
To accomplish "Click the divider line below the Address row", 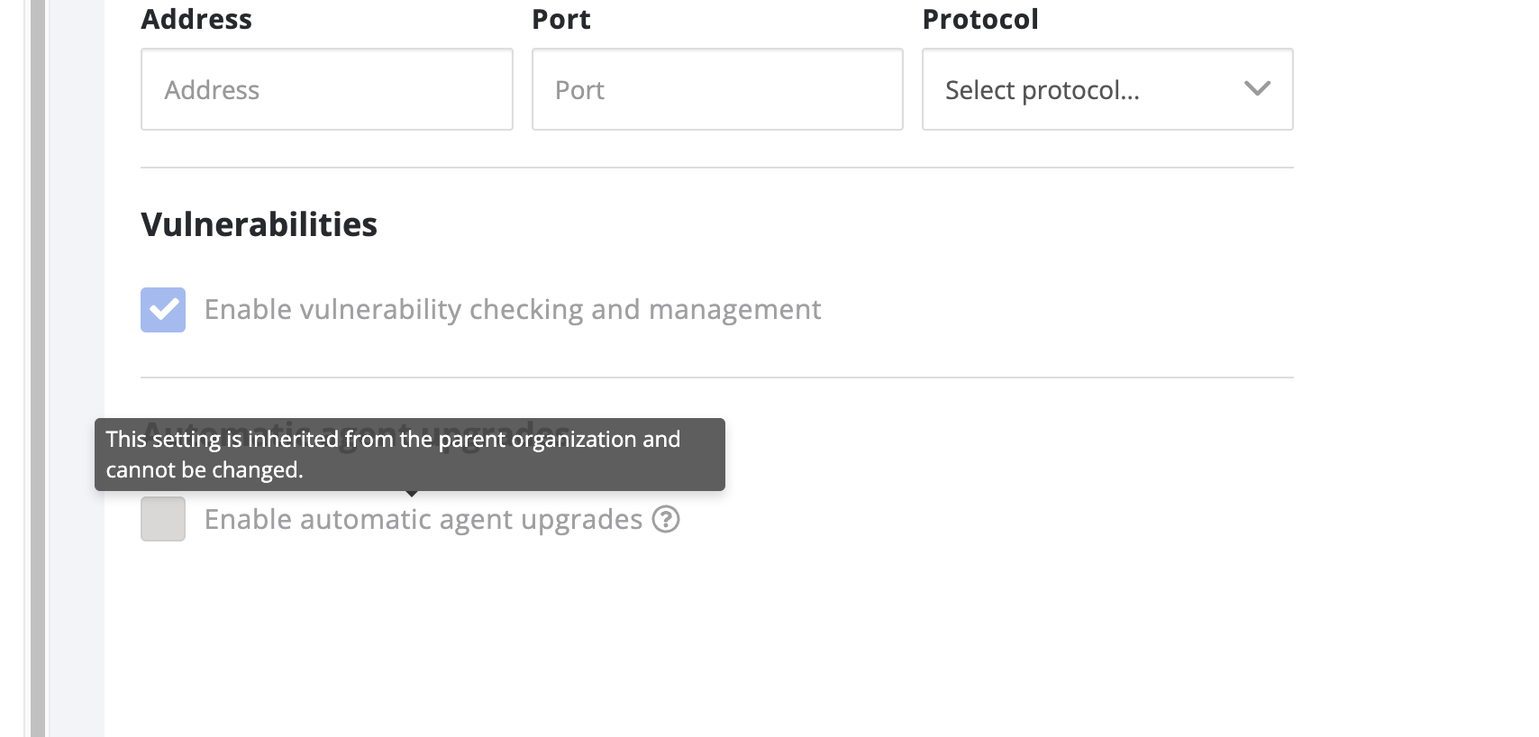I will pyautogui.click(x=716, y=168).
